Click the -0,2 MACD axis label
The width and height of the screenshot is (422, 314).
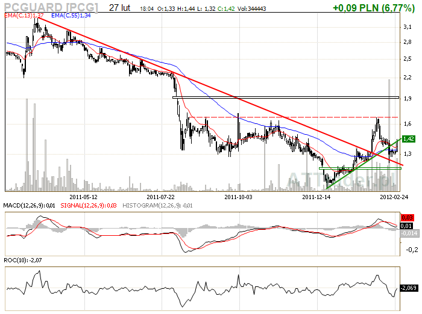pyautogui.click(x=412, y=250)
